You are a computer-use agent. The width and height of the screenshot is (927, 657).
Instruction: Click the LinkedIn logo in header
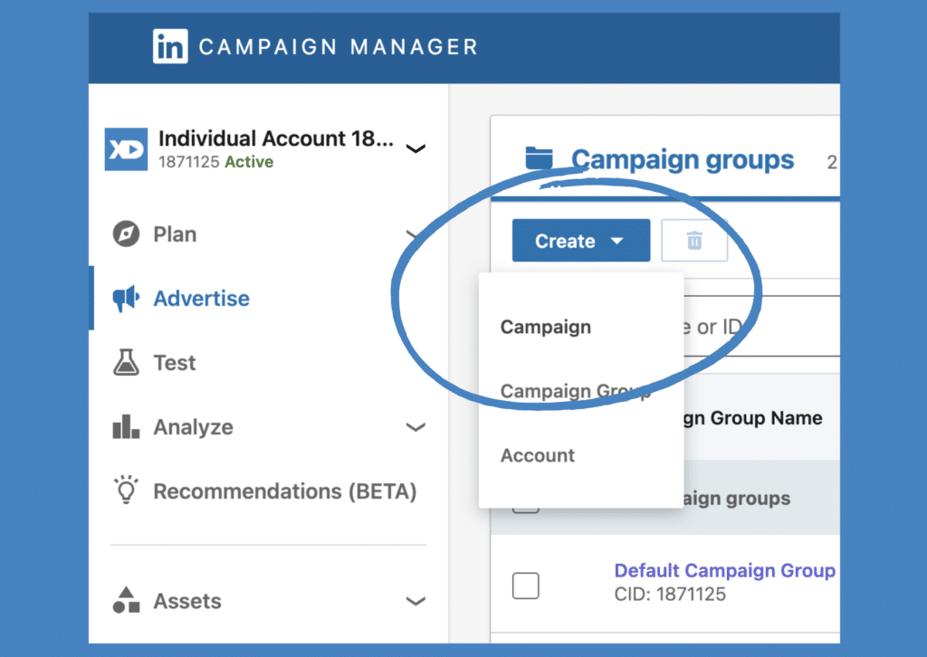coord(170,47)
